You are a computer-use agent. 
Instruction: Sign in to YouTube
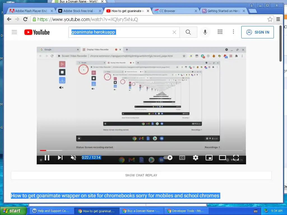[x=258, y=32]
